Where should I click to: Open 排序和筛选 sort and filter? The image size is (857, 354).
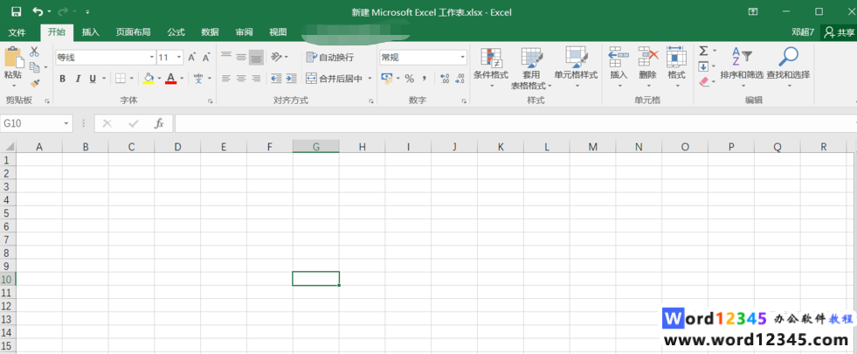(x=742, y=68)
